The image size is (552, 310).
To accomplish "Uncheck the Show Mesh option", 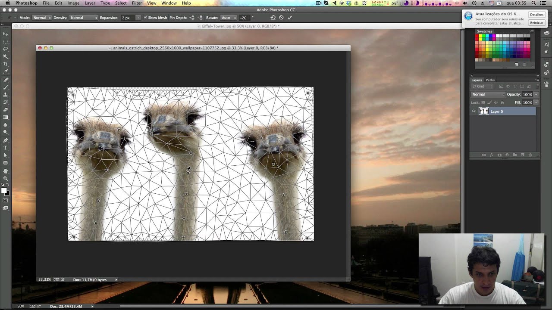I will pos(146,18).
